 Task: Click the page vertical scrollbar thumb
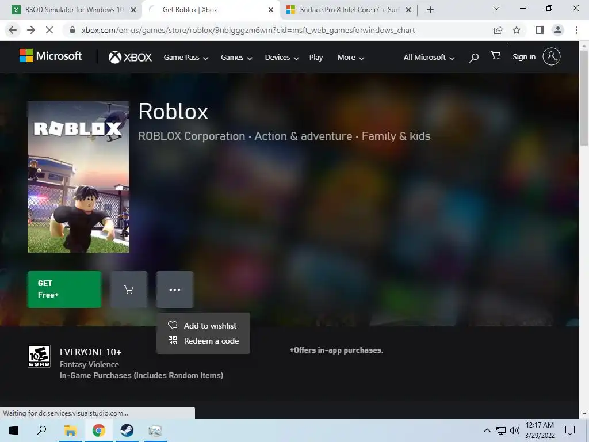pyautogui.click(x=584, y=98)
